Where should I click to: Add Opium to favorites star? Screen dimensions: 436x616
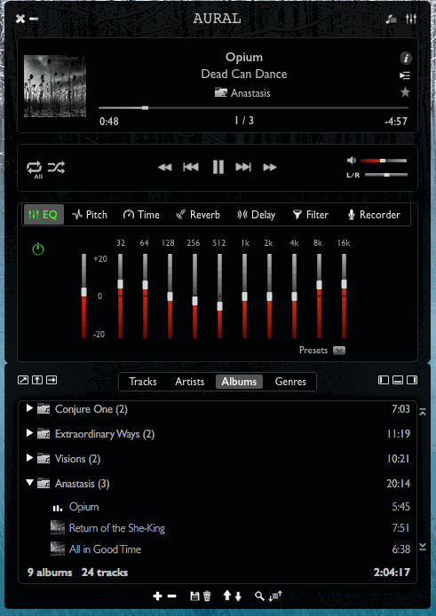pyautogui.click(x=405, y=92)
